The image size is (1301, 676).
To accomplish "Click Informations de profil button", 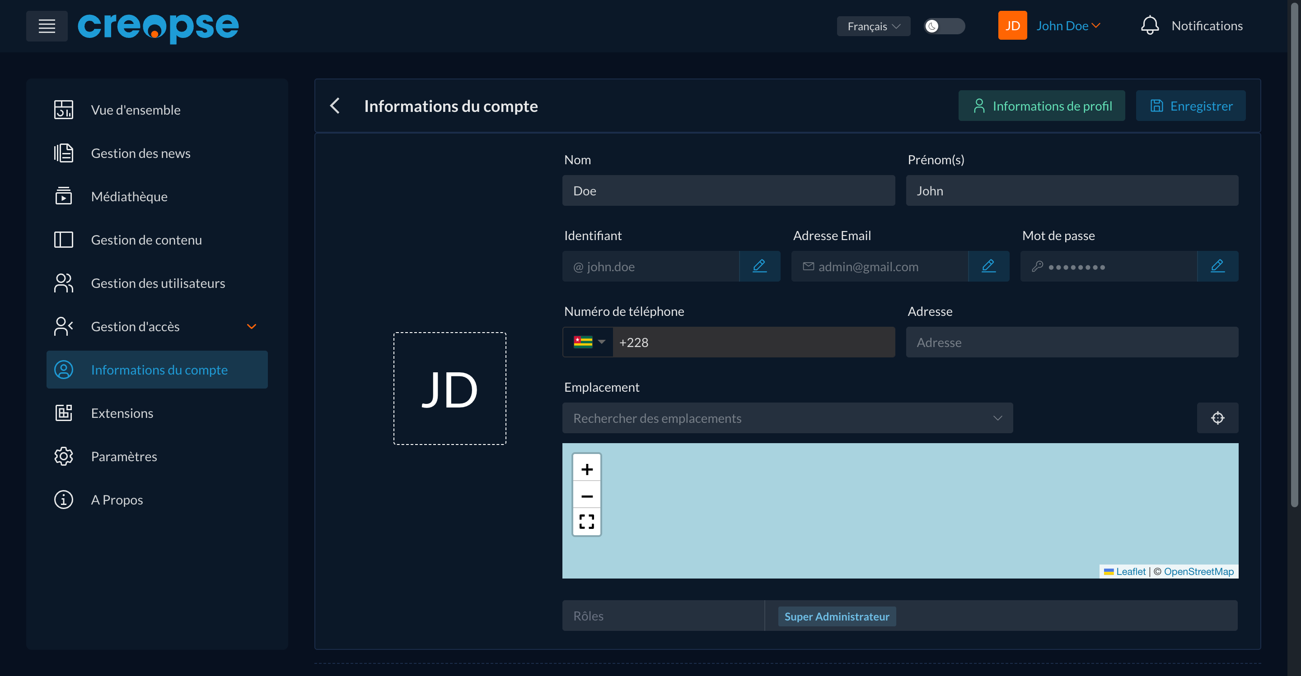I will pos(1041,106).
